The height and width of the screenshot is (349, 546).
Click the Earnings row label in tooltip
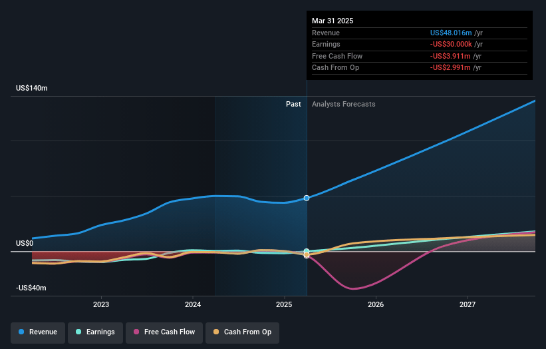click(326, 44)
